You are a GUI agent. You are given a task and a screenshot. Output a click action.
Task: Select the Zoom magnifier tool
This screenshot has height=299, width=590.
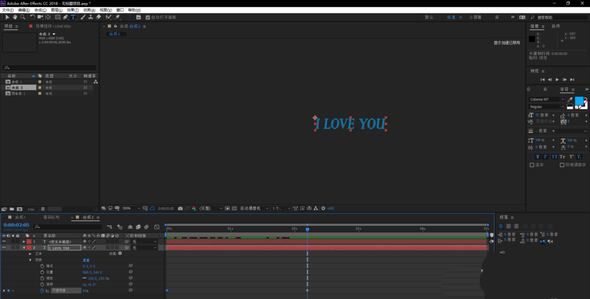23,17
